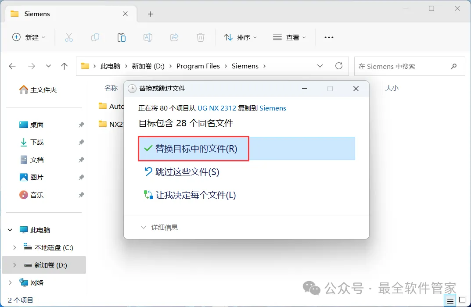
Task: Expand chevron after Siemens in address bar
Action: pos(264,66)
